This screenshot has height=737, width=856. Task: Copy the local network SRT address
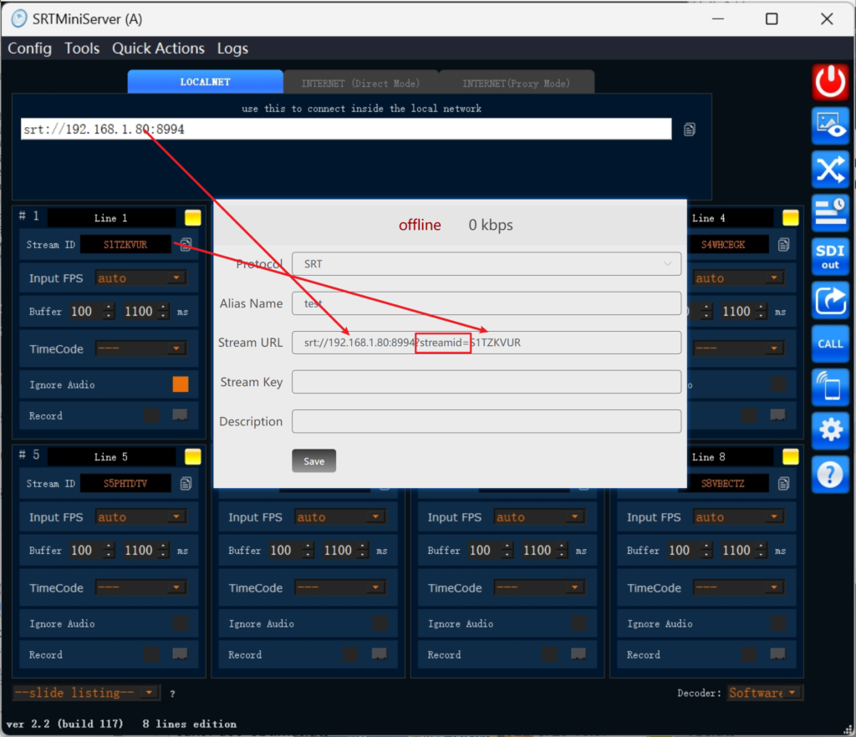click(x=690, y=130)
